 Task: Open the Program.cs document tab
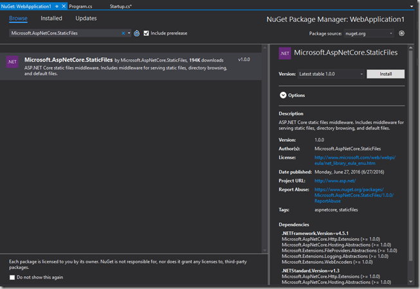tap(80, 6)
